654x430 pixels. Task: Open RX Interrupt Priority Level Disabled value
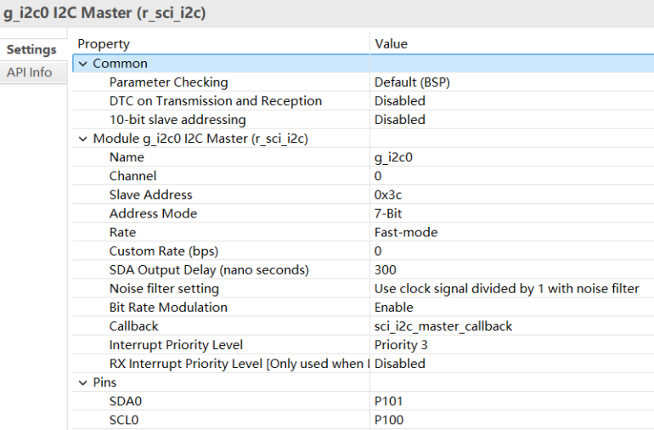pyautogui.click(x=399, y=364)
